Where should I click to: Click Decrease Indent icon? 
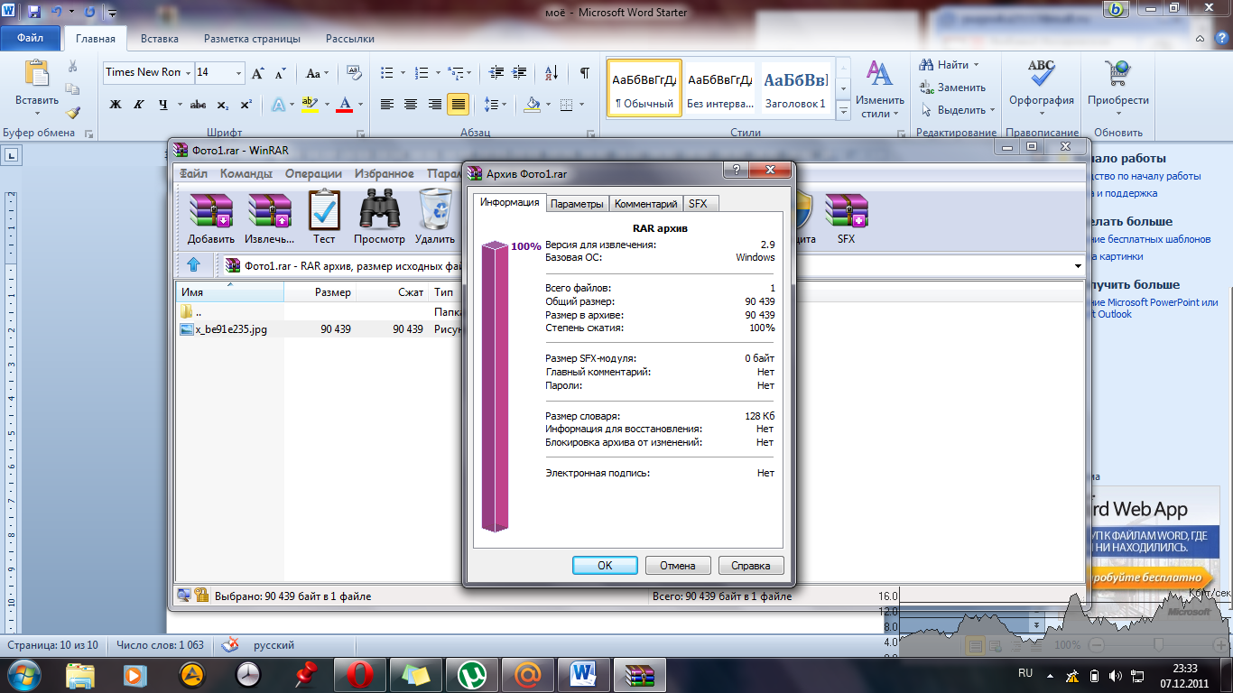(496, 73)
